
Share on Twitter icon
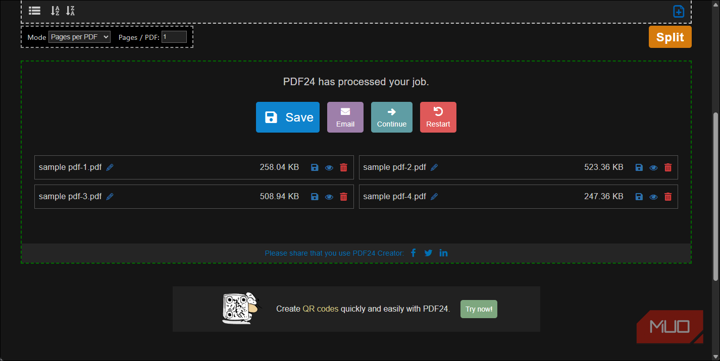tap(428, 253)
